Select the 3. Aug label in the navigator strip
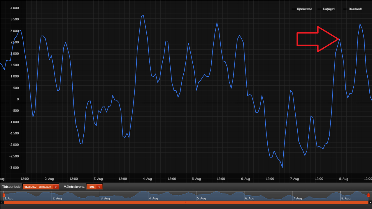The height and width of the screenshot is (209, 372). coord(105,199)
